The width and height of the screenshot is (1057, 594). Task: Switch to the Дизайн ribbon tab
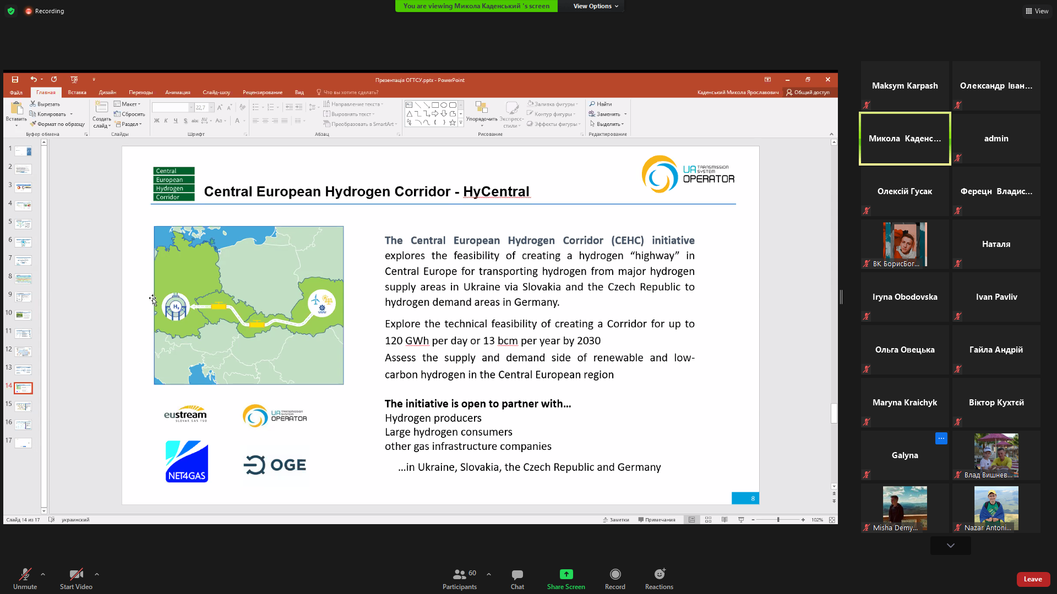[107, 92]
